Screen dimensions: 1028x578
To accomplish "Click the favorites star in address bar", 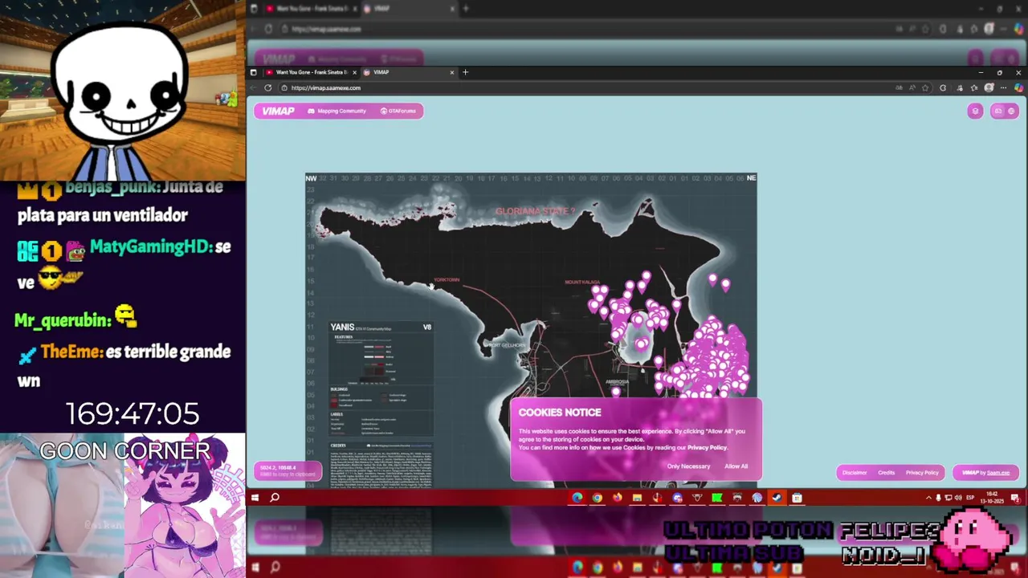I will pyautogui.click(x=925, y=88).
